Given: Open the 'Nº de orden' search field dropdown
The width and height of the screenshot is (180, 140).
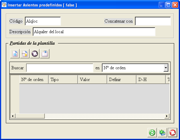Looking at the screenshot, I should click(x=166, y=68).
